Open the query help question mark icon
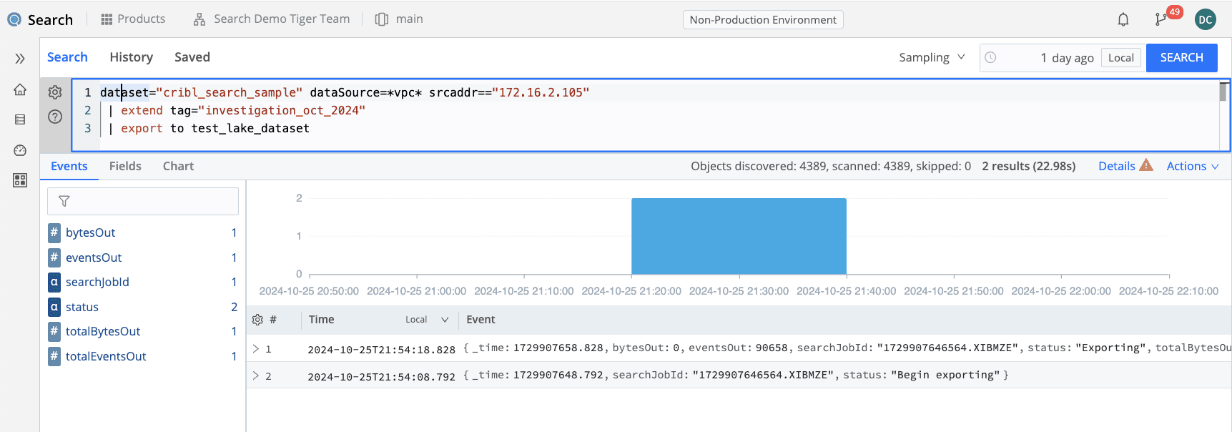Viewport: 1232px width, 432px height. coord(55,117)
